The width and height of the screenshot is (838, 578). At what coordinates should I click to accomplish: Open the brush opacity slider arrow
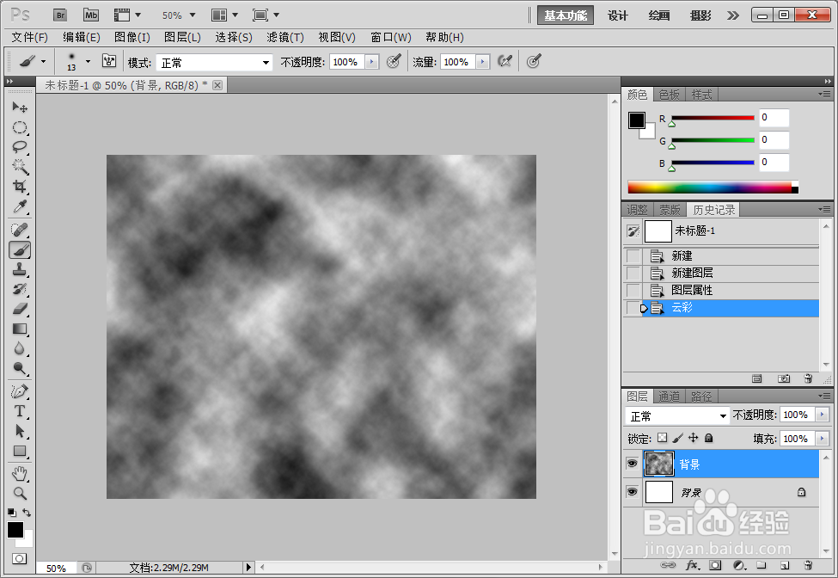pos(372,62)
